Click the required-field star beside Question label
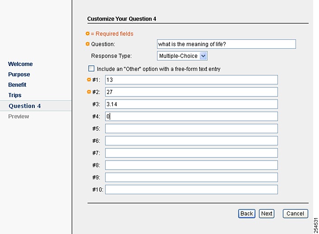Viewport: 319px width, 234px height. [x=88, y=44]
